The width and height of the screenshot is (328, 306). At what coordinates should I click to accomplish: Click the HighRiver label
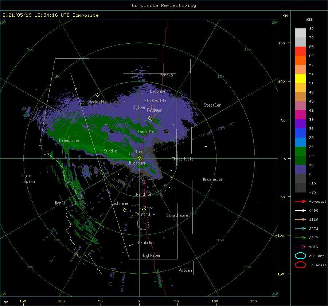pyautogui.click(x=151, y=255)
